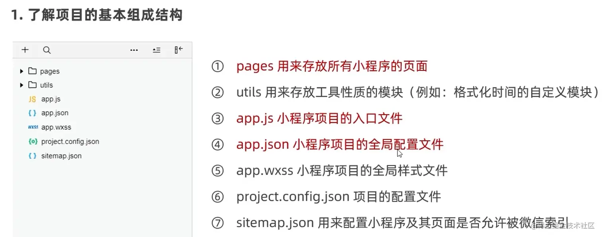Click the red text line about pages

331,66
